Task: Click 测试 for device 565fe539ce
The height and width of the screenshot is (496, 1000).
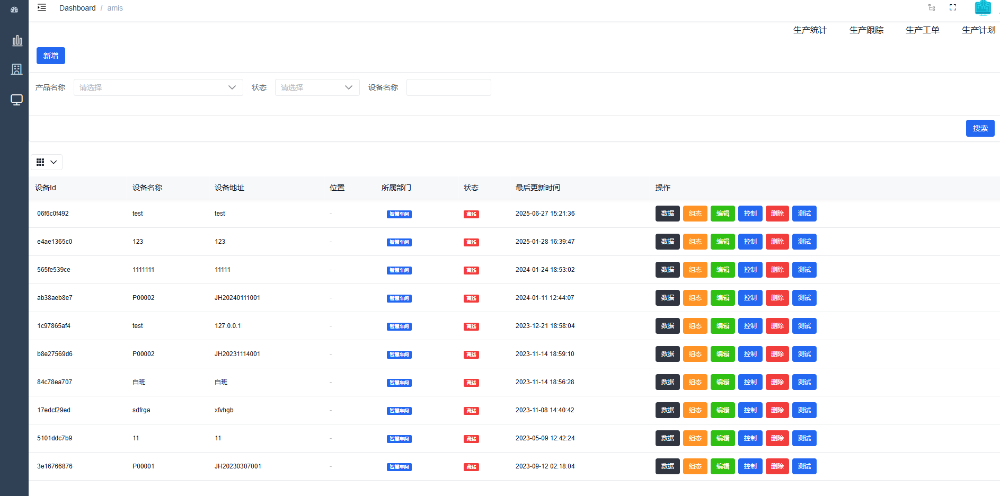Action: [x=804, y=270]
